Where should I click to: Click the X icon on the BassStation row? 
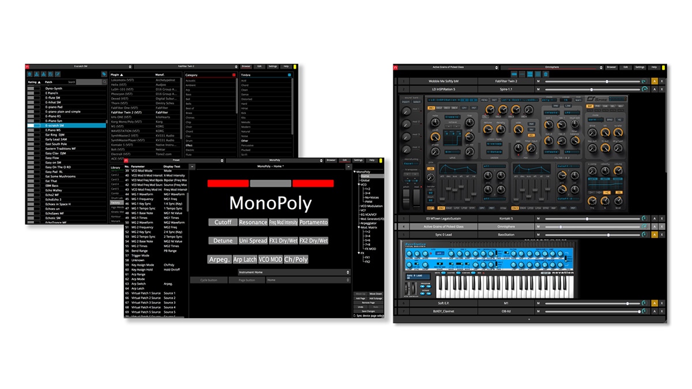(x=662, y=235)
